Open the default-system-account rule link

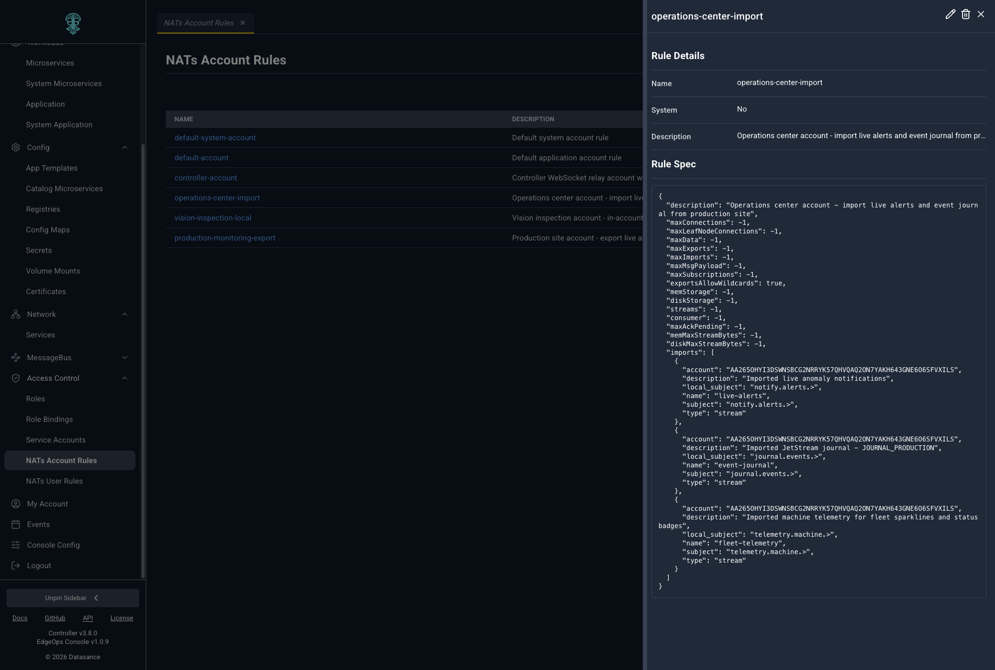click(x=215, y=138)
